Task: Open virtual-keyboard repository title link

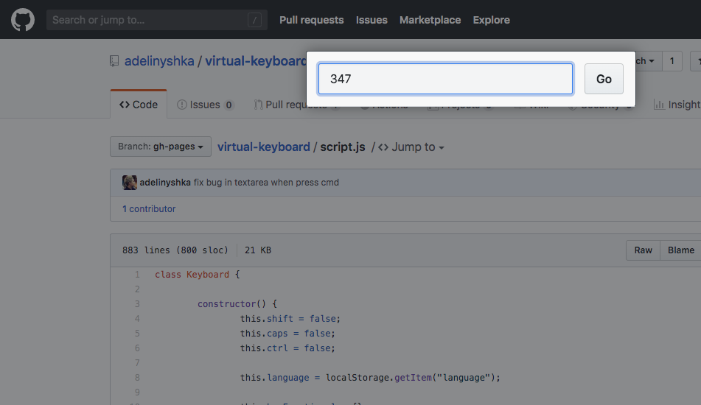Action: 256,61
